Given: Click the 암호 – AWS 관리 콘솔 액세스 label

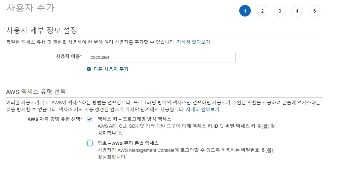Looking at the screenshot, I should pyautogui.click(x=128, y=143).
